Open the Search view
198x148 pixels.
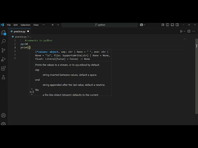3,41
